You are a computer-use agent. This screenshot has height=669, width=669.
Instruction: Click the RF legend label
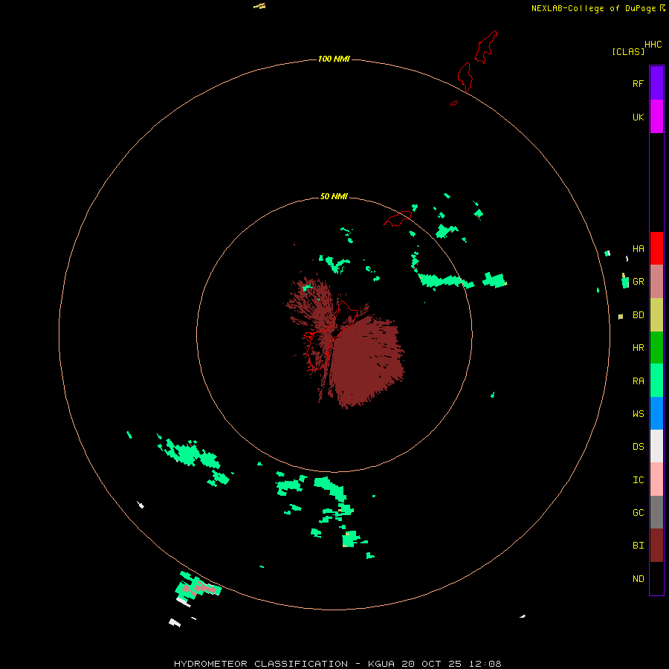click(x=639, y=83)
